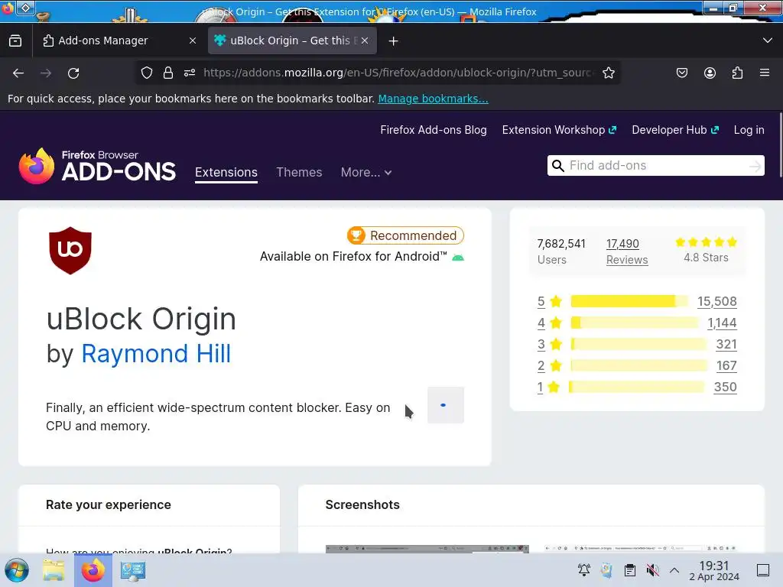The image size is (783, 587).
Task: Open the 350 one-star count
Action: tap(725, 388)
